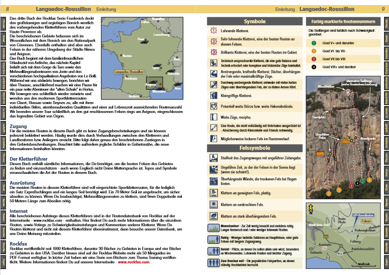This screenshot has width=389, height=275.
Task: Click the 'Weite Züge, morpho' icon
Action: coord(214,117)
